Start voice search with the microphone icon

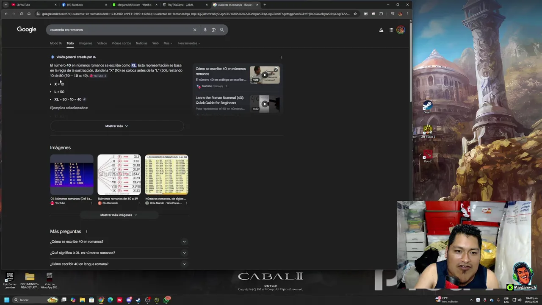coord(205,30)
